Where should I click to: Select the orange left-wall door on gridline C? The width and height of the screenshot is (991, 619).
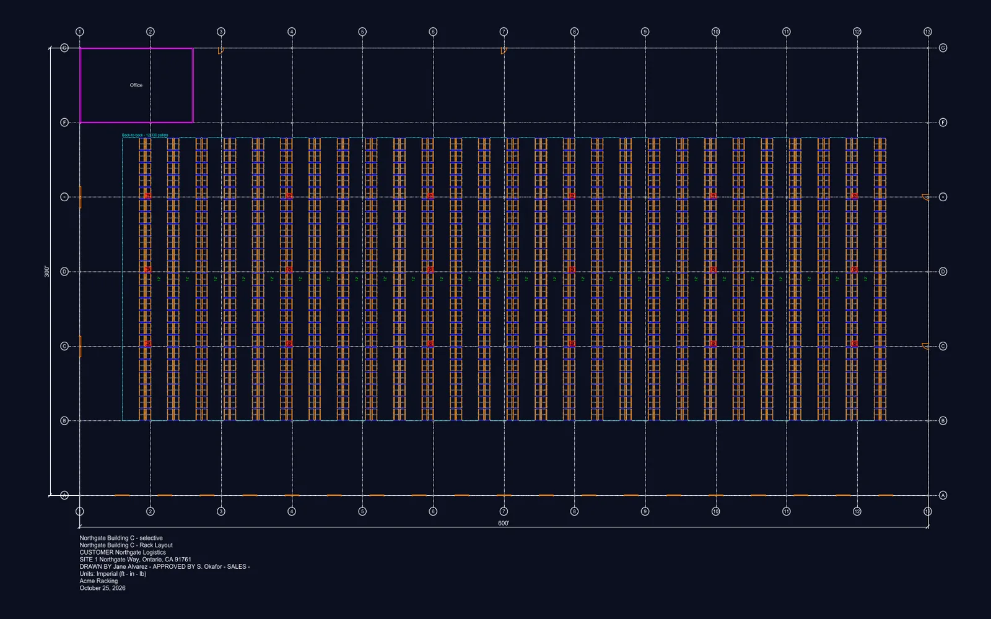[x=80, y=347]
